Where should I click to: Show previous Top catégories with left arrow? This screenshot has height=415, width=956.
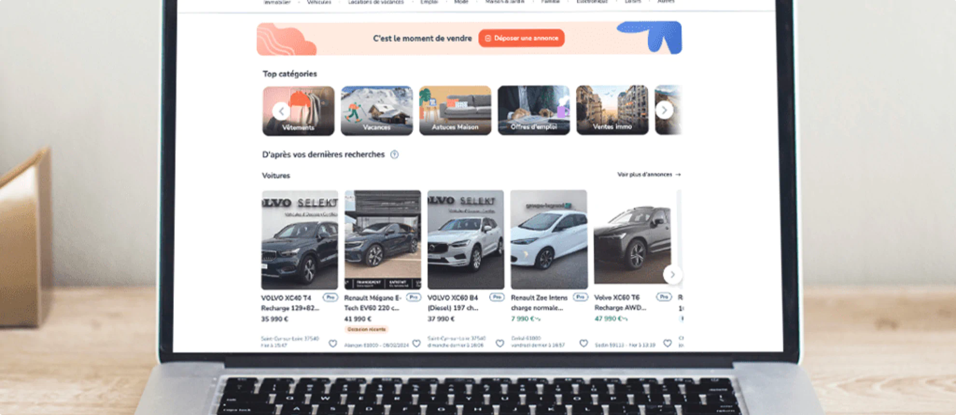[x=281, y=111]
